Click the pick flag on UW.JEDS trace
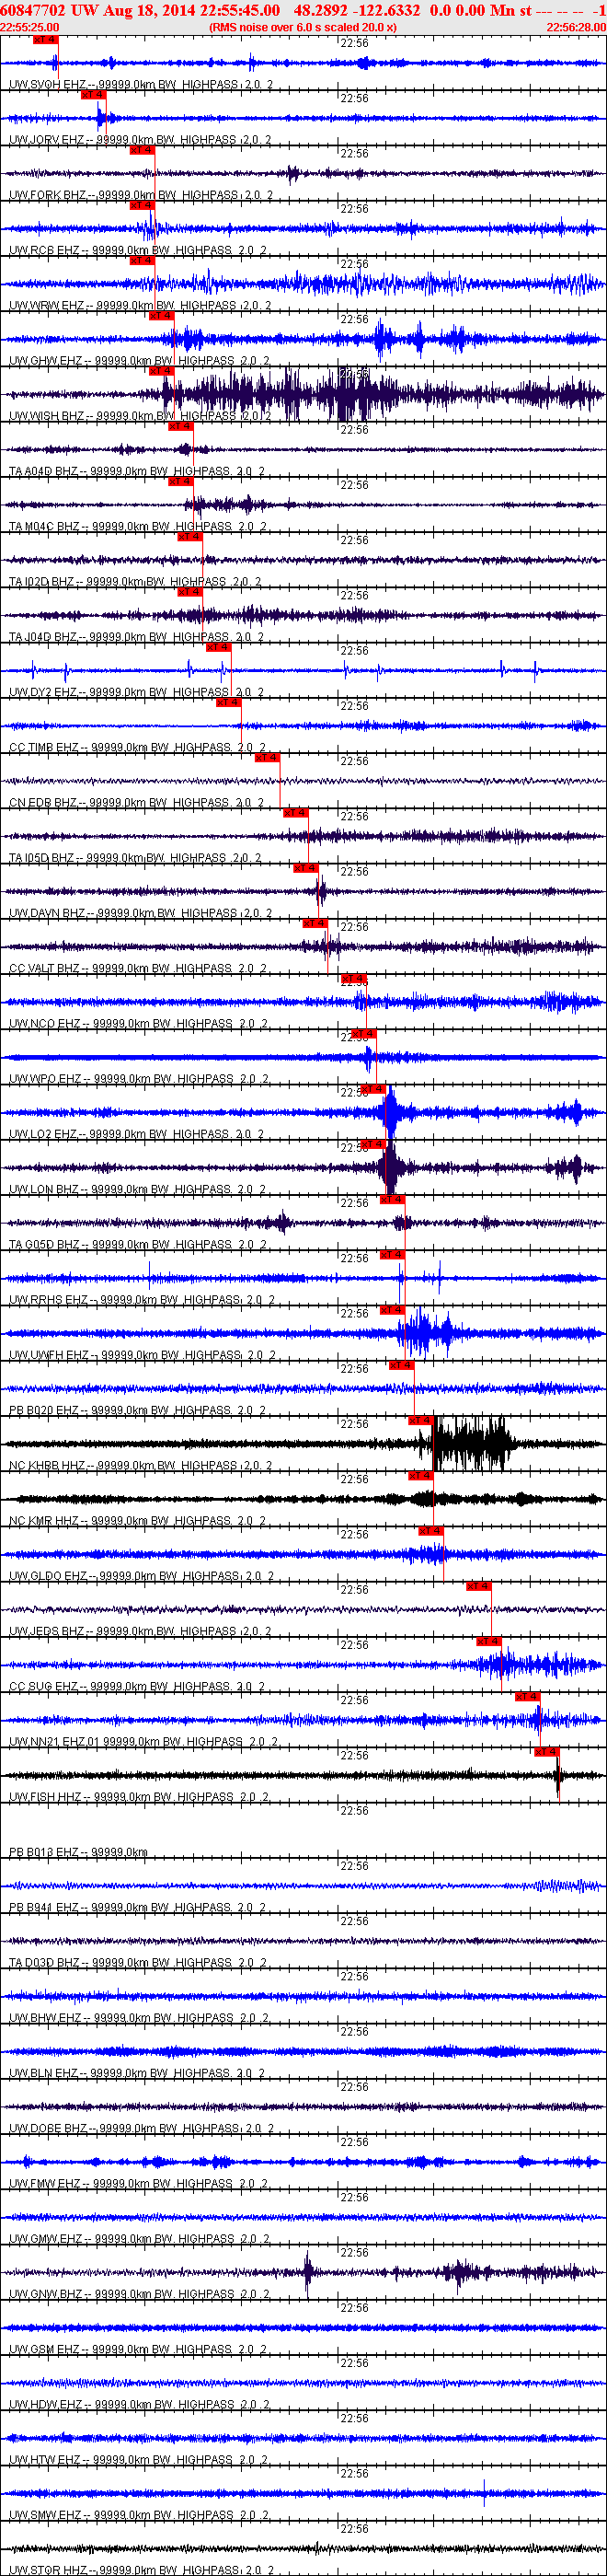This screenshot has width=607, height=2576. [x=478, y=1586]
